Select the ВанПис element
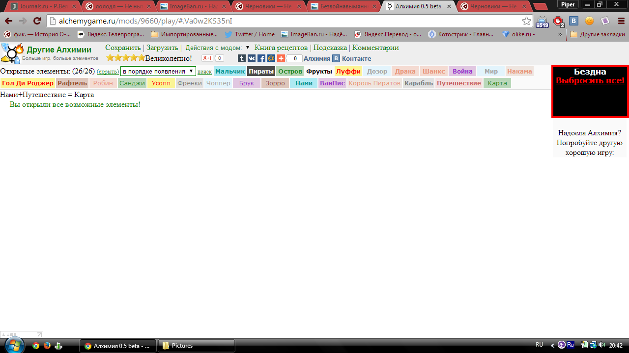This screenshot has height=353, width=629. (x=333, y=83)
